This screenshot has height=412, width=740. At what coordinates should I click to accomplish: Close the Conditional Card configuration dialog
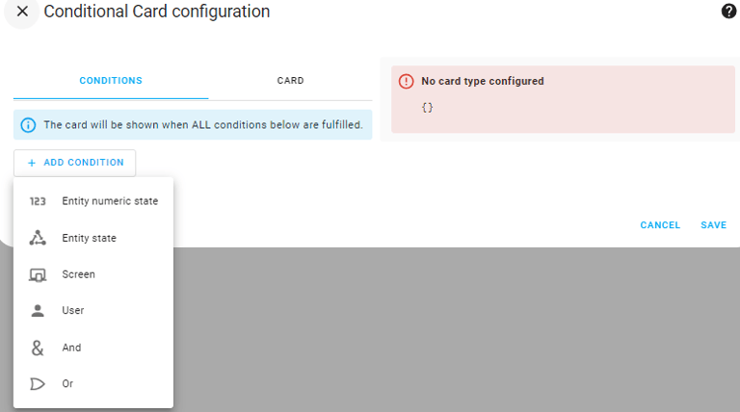click(22, 12)
